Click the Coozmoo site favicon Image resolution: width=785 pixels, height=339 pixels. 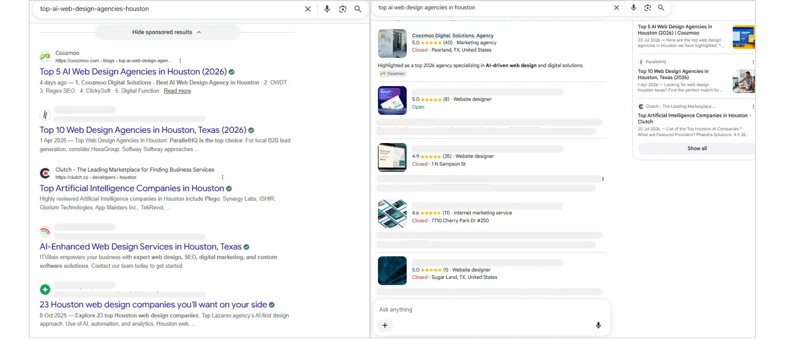click(x=45, y=57)
